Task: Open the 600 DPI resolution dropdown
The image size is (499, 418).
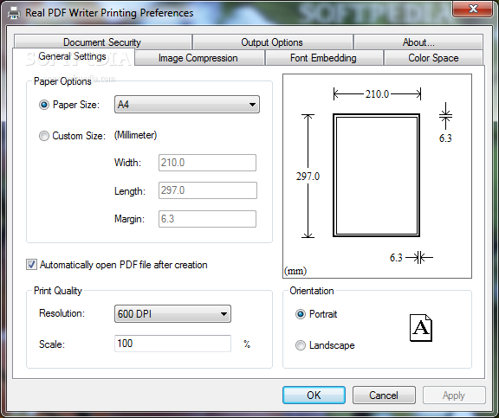Action: (172, 314)
